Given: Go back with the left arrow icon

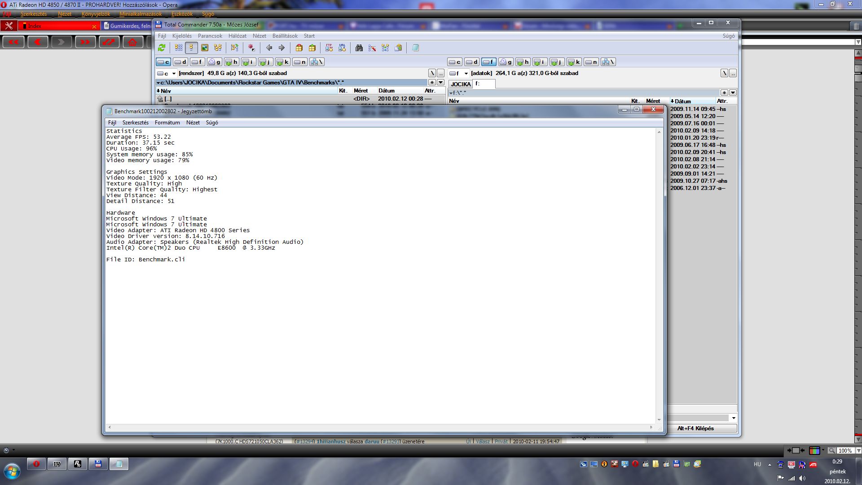Looking at the screenshot, I should pyautogui.click(x=269, y=48).
